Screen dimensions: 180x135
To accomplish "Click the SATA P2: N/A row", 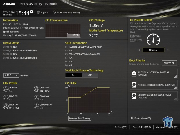I will pos(69,51).
